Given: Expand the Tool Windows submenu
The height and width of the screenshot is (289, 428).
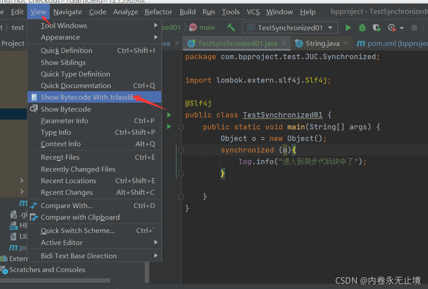Looking at the screenshot, I should pyautogui.click(x=156, y=25).
